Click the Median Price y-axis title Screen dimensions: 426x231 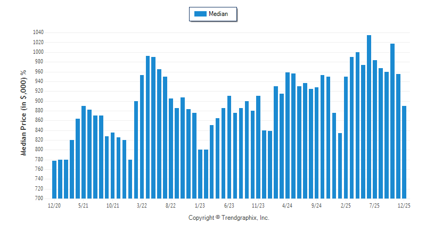(23, 112)
